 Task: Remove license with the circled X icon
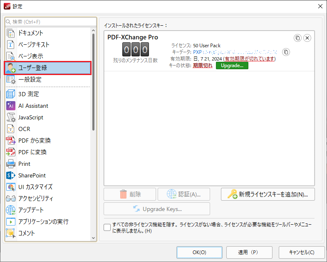coord(307,38)
